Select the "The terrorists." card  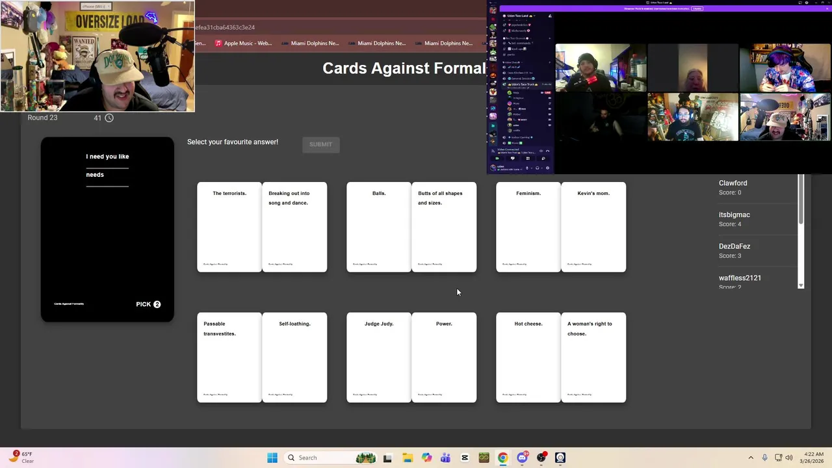(x=229, y=227)
